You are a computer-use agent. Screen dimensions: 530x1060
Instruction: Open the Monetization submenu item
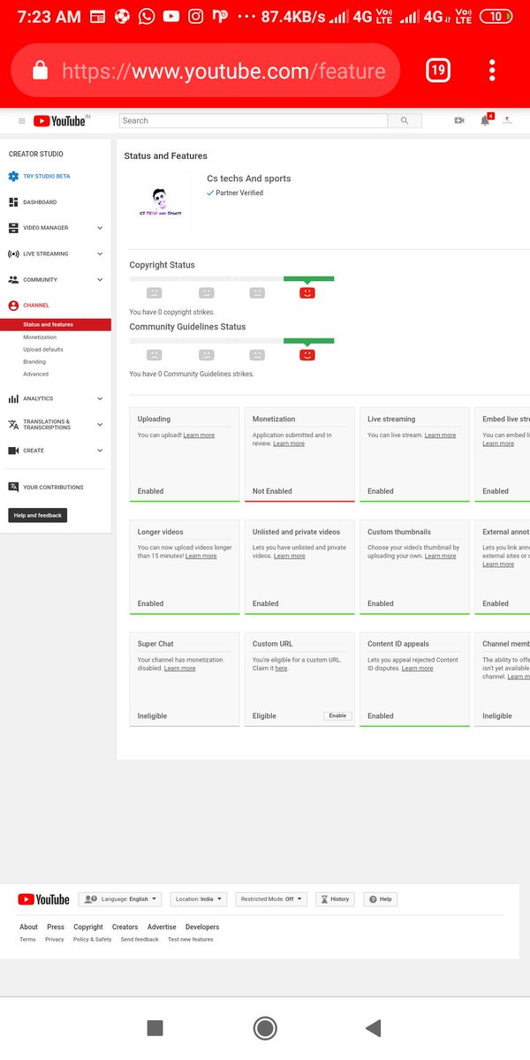point(40,337)
